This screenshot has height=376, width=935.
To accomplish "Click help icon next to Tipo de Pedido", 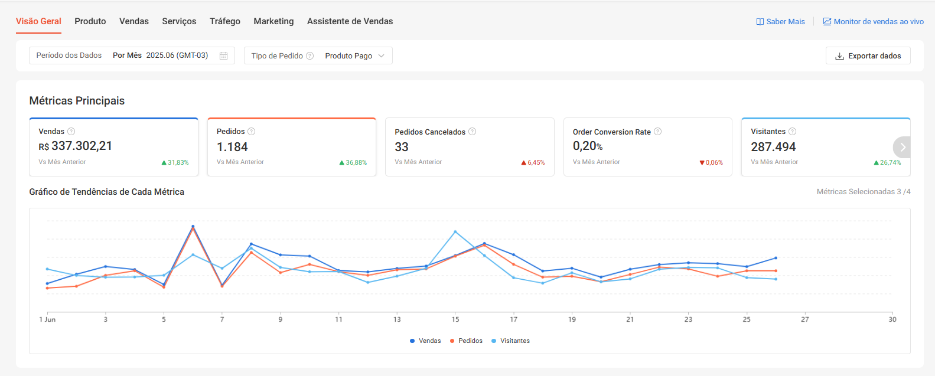I will [310, 55].
